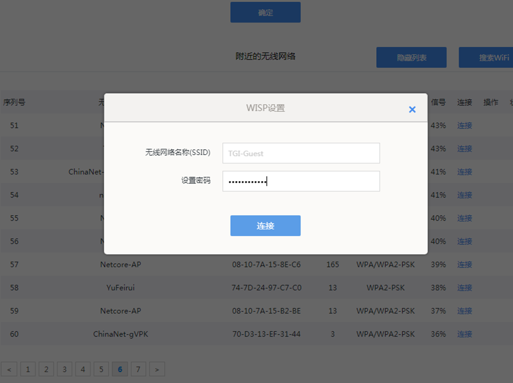Connect to Netcore-AP on channel 165
513x383 pixels.
464,264
